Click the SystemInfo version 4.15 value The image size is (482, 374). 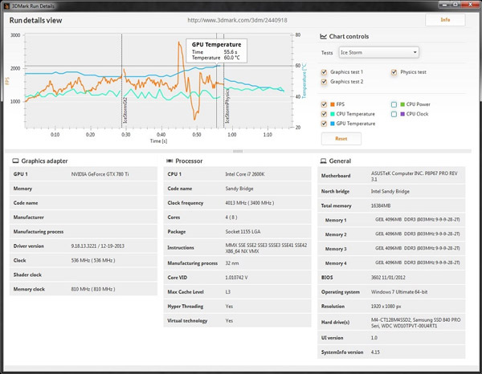point(375,352)
